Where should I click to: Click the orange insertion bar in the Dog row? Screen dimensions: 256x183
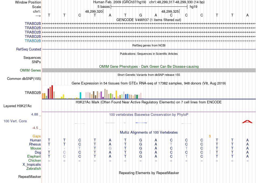point(210,152)
